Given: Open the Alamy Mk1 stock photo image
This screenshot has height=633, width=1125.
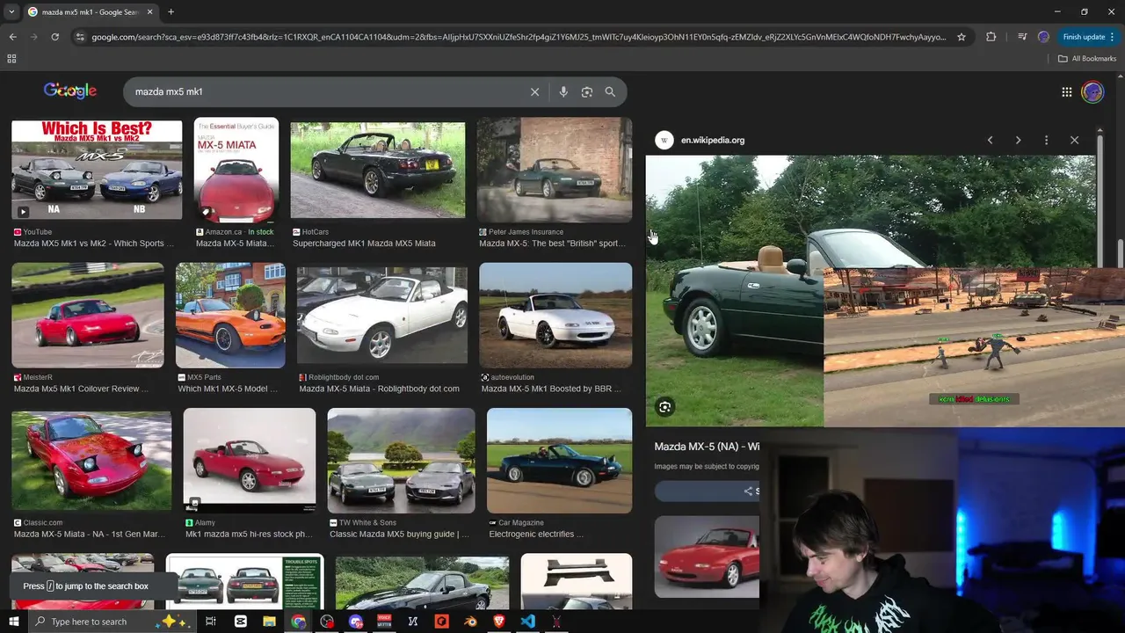Looking at the screenshot, I should tap(250, 461).
